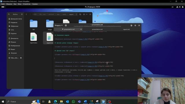Select 'report' breadcrumb in Files path bar
Viewport: 185px width, 104px height.
click(71, 14)
